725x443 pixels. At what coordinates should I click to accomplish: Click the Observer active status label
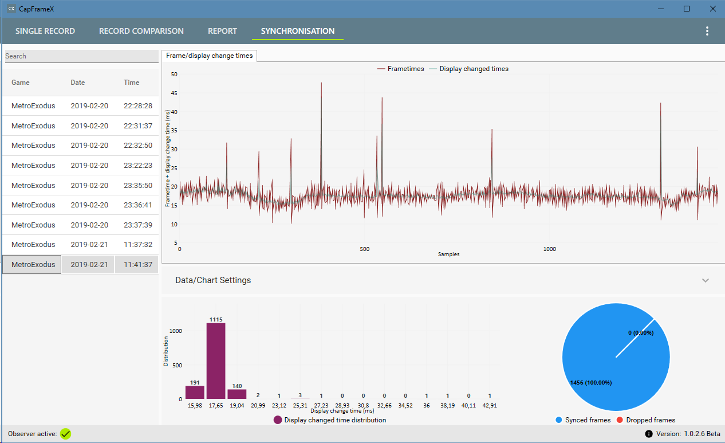click(x=33, y=434)
